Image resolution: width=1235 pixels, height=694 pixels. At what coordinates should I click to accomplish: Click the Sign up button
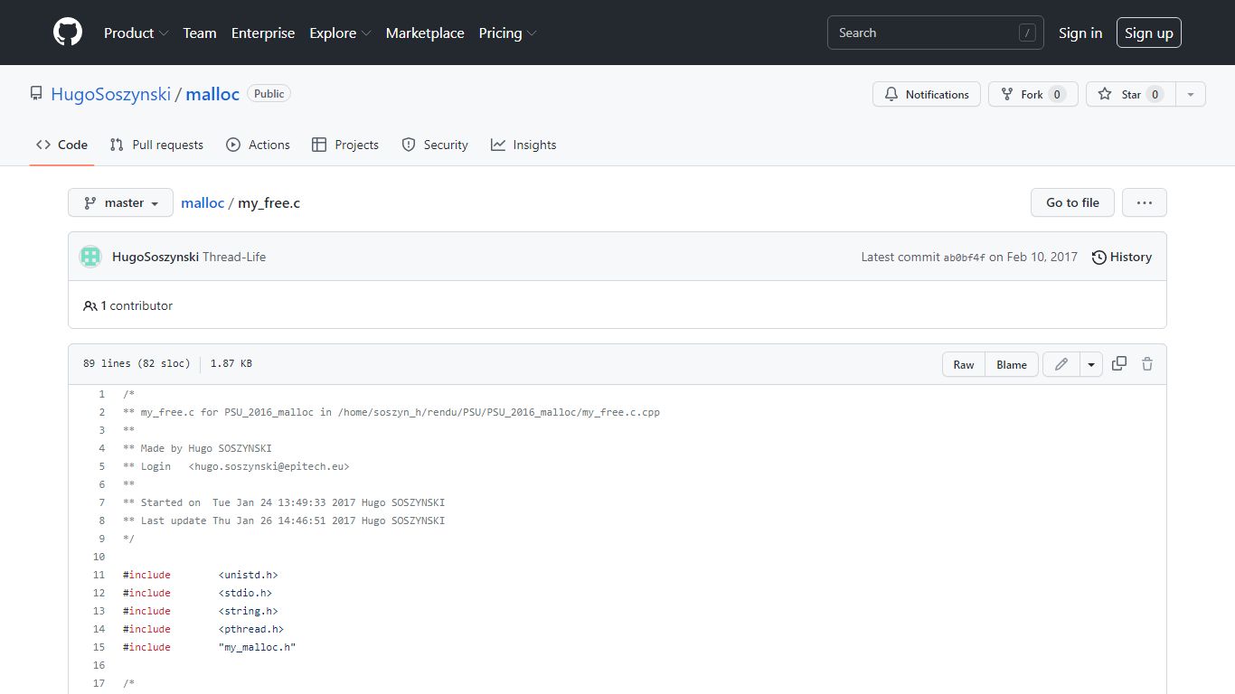pyautogui.click(x=1149, y=33)
